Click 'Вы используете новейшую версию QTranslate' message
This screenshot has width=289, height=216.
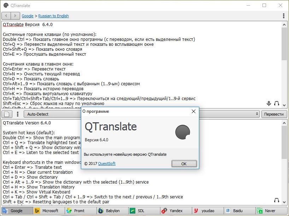pos(125,154)
